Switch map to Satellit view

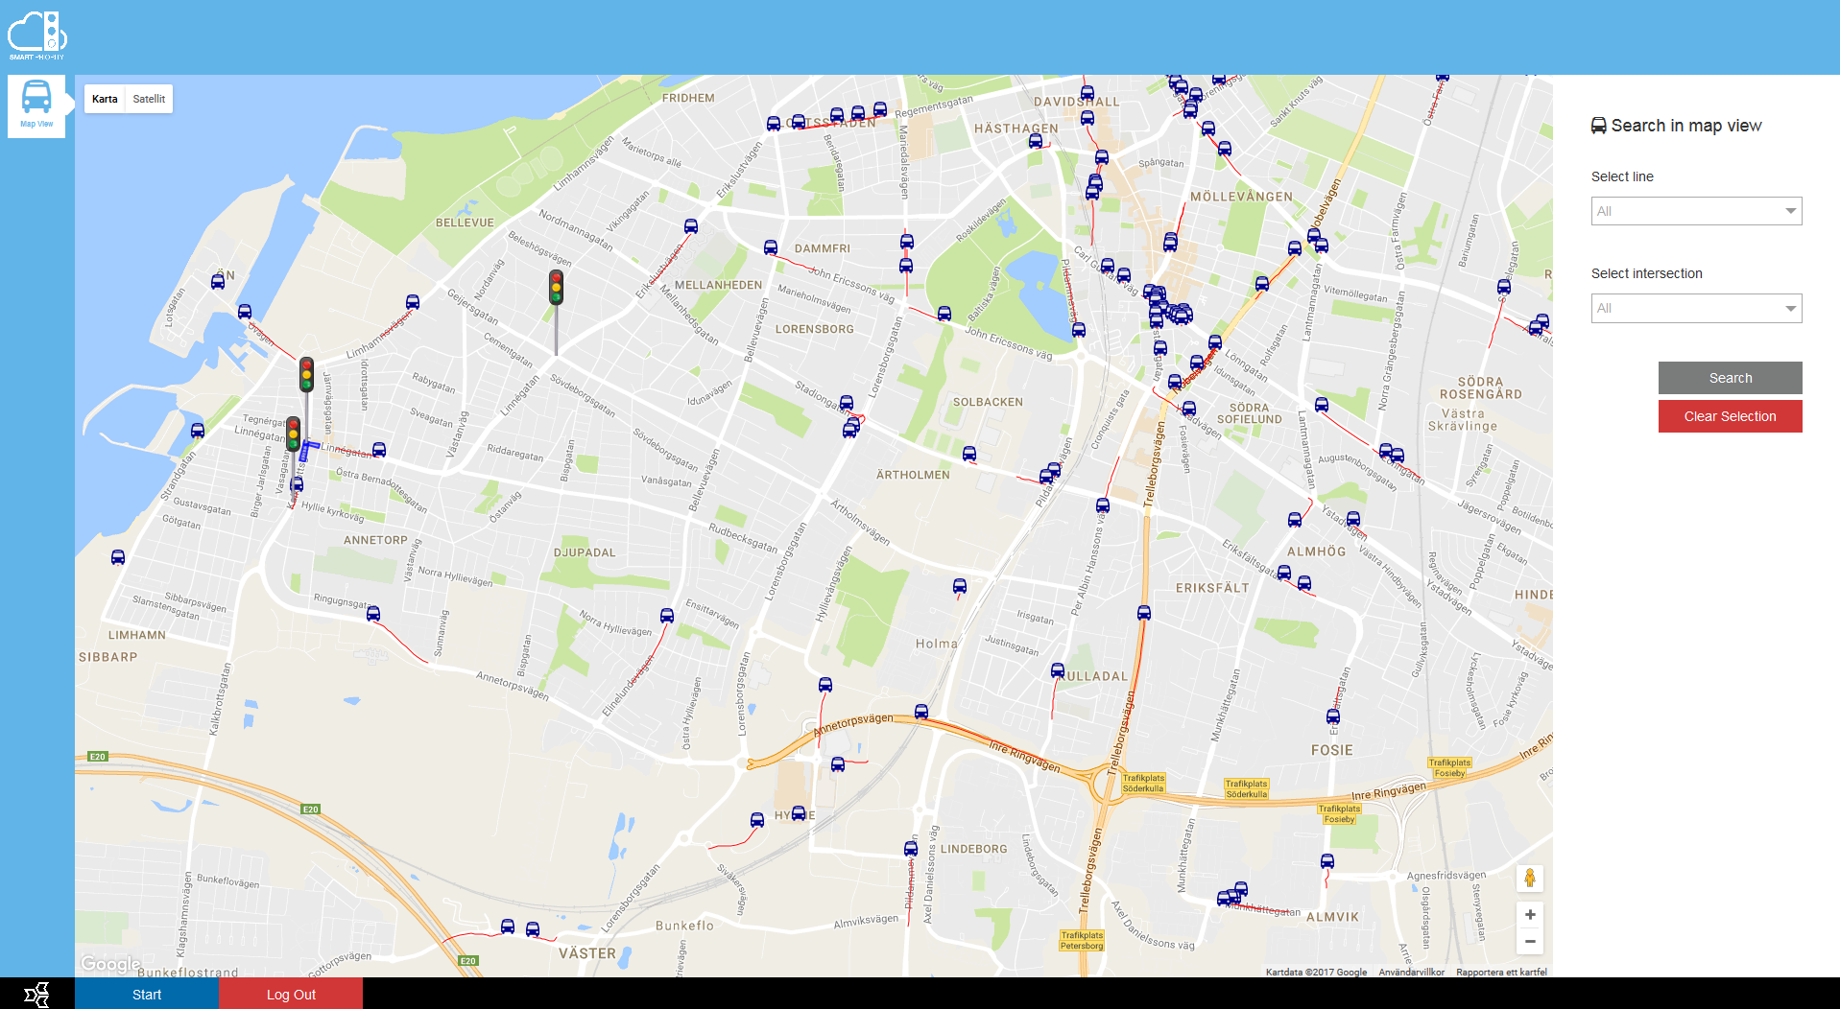point(149,99)
